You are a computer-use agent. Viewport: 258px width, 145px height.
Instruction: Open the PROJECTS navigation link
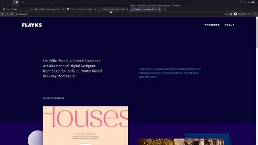click(212, 25)
